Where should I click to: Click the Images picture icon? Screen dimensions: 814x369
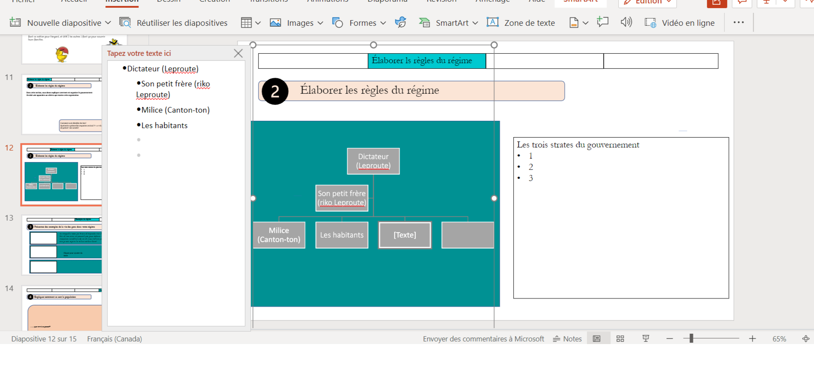275,23
